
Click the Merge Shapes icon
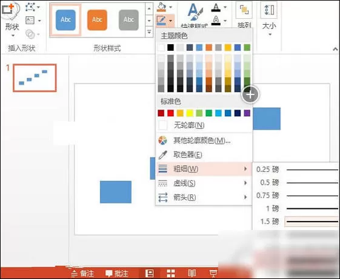pos(30,34)
